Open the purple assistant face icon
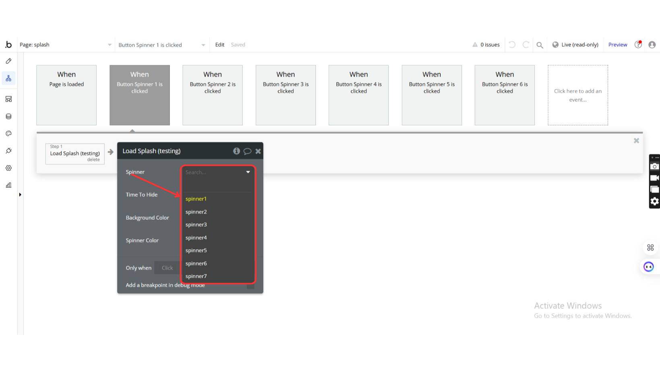Image resolution: width=660 pixels, height=372 pixels. (649, 267)
